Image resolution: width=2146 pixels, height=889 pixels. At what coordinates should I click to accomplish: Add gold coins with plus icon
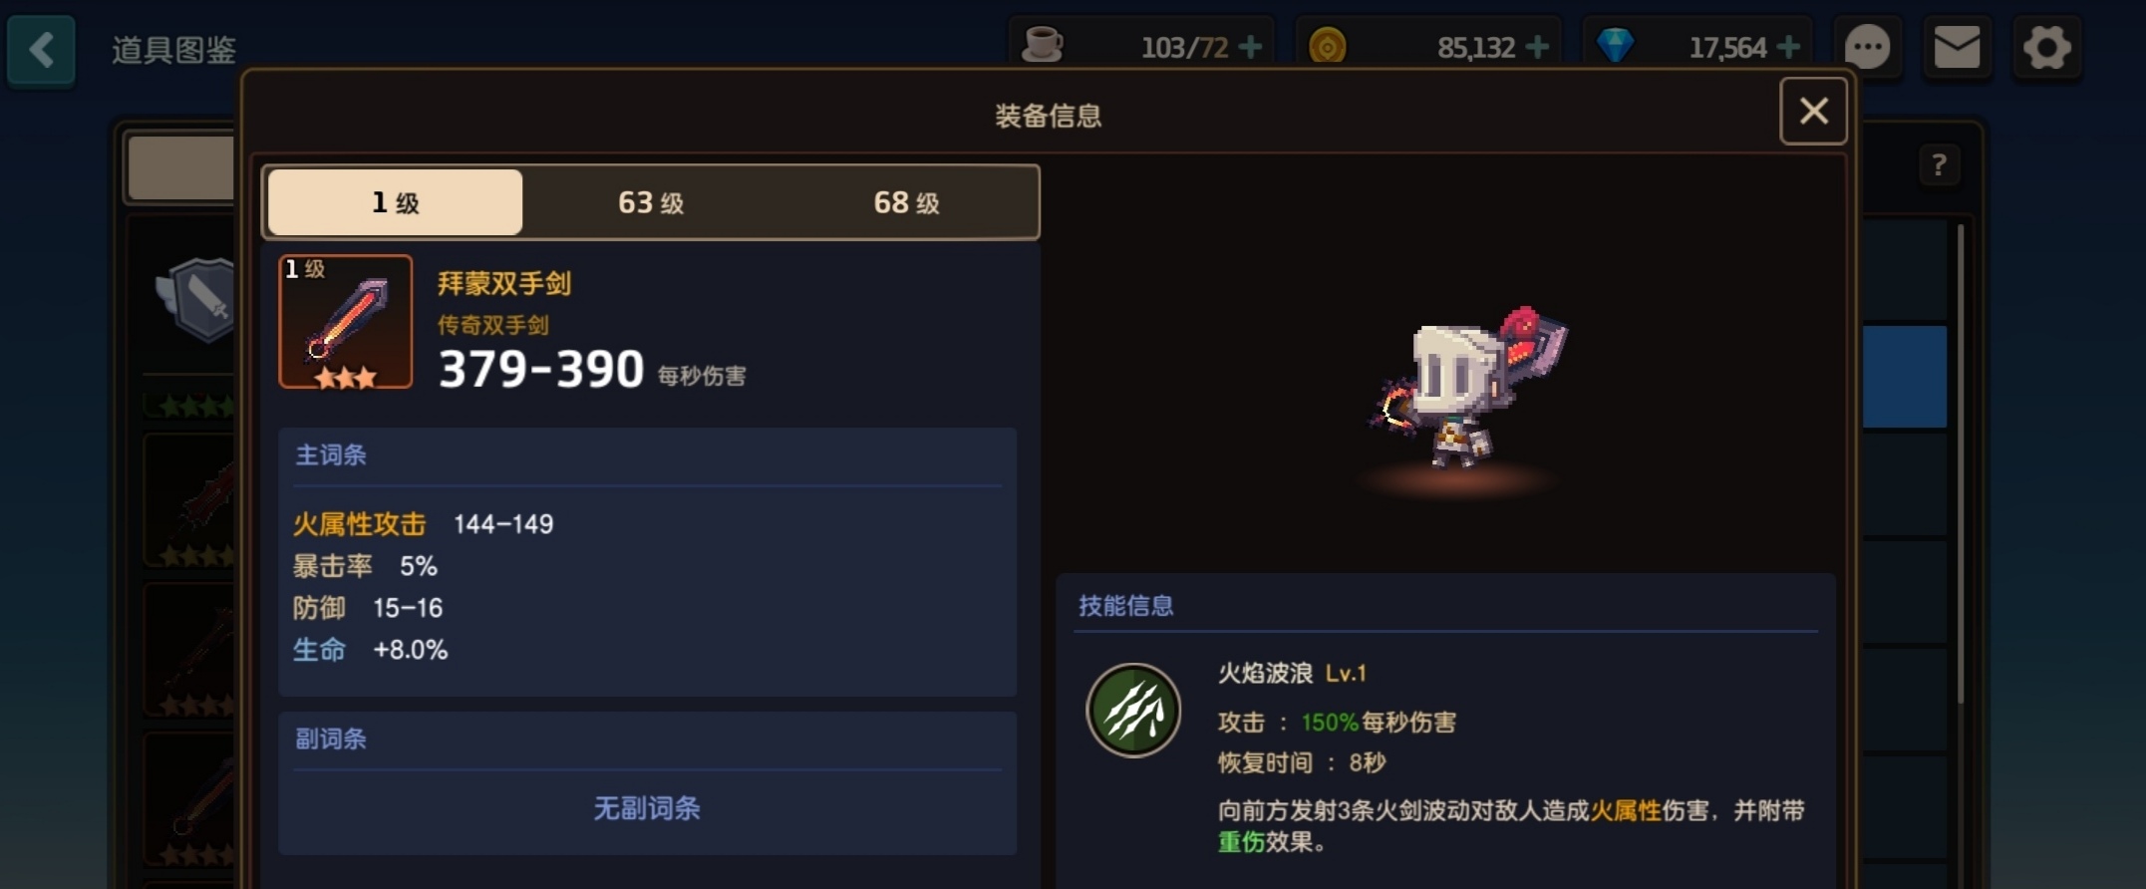(1538, 47)
